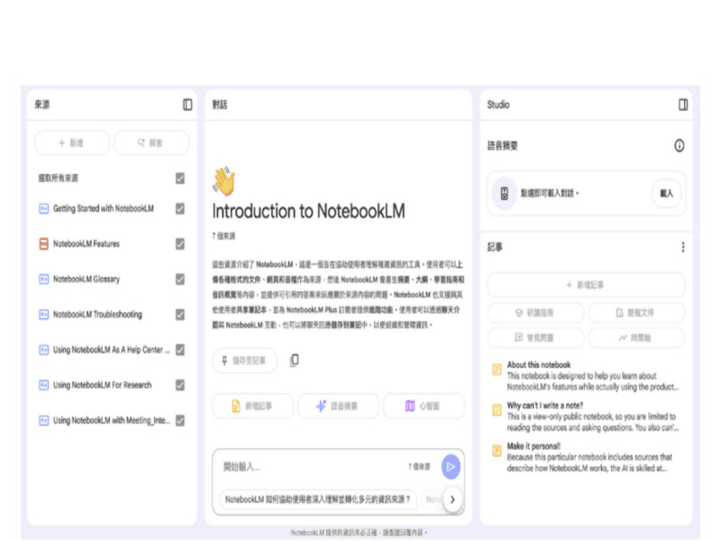Click 語音摘要 audio overview button in chat
721x541 pixels.
click(x=339, y=407)
